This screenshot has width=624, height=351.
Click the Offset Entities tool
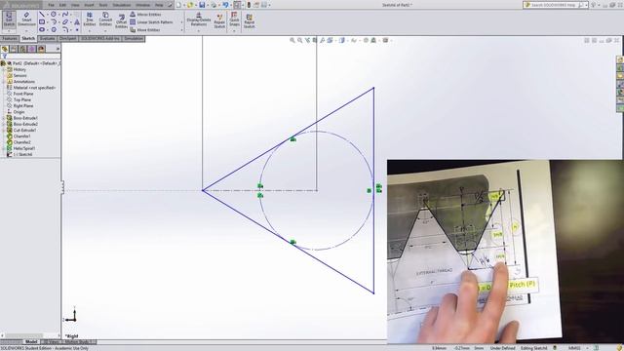coord(121,20)
